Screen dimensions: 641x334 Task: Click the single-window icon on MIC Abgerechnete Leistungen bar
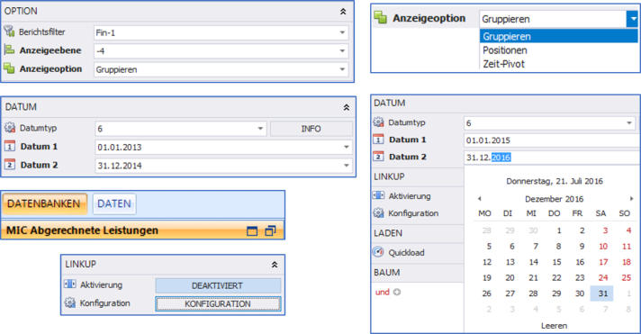click(x=252, y=231)
